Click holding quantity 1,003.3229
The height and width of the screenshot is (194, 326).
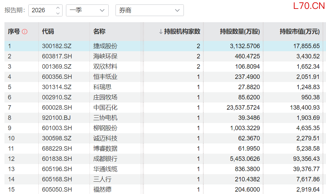click(x=245, y=128)
